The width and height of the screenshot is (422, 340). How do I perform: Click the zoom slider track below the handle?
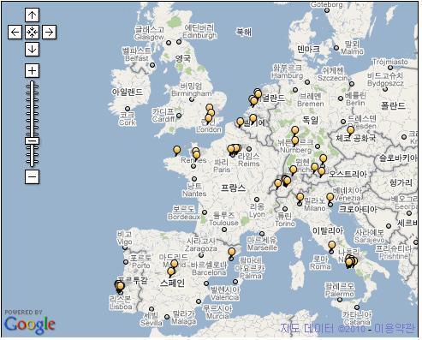pyautogui.click(x=32, y=156)
